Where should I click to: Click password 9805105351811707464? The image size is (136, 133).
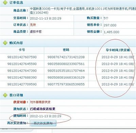click(66, 71)
